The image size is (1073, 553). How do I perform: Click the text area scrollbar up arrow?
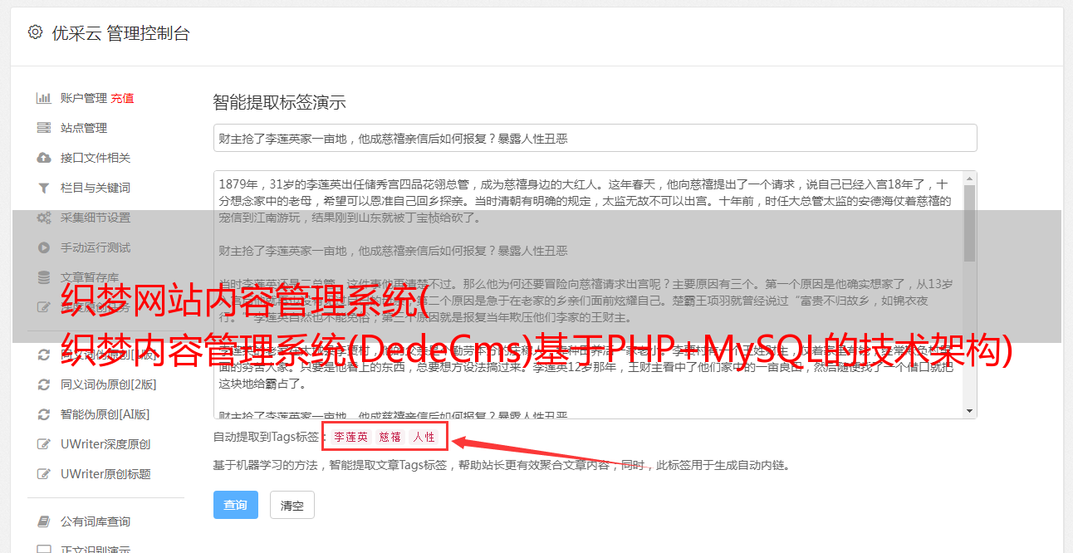click(970, 179)
